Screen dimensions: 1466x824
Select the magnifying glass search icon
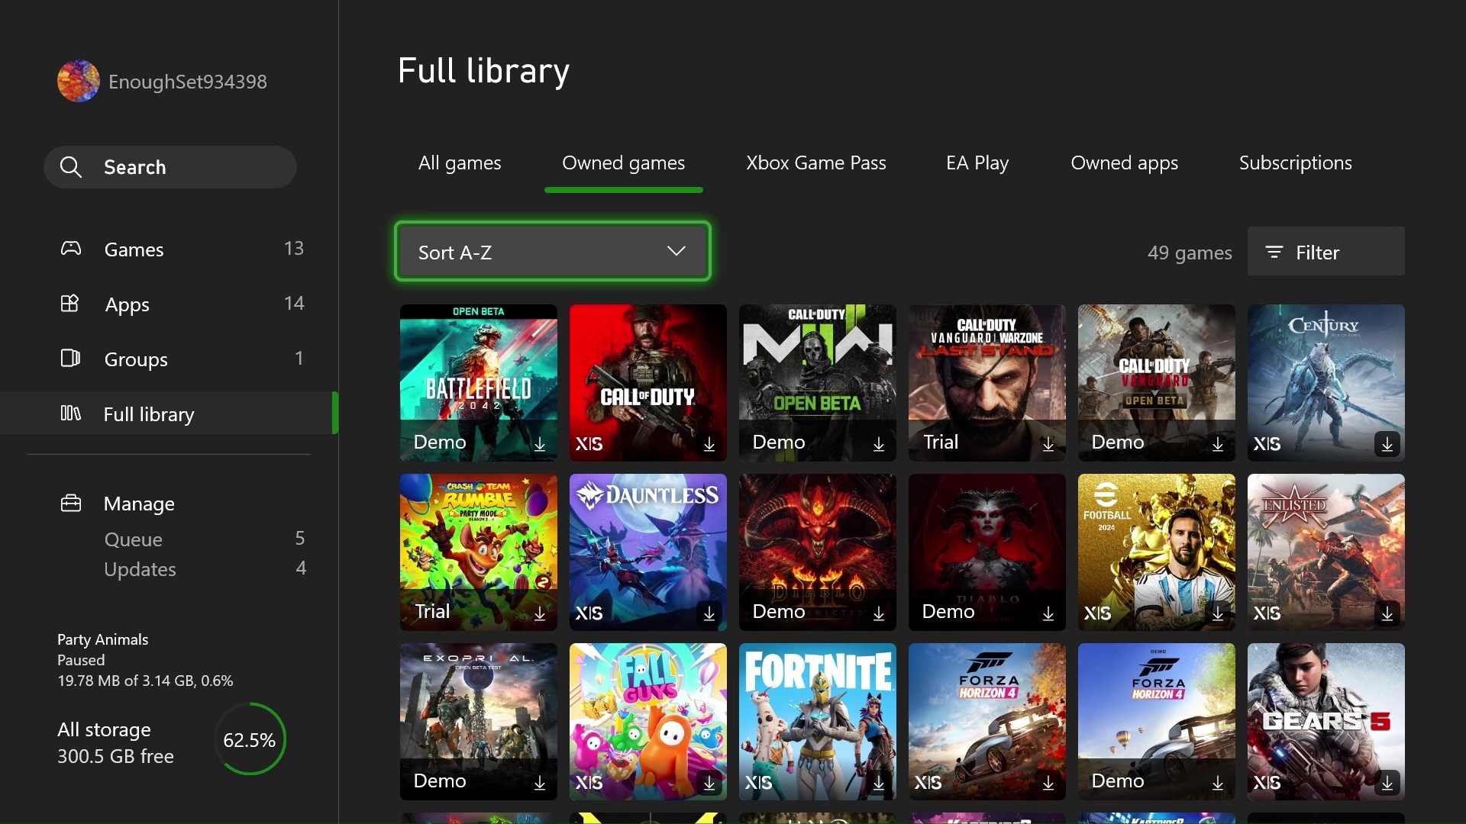click(x=70, y=167)
